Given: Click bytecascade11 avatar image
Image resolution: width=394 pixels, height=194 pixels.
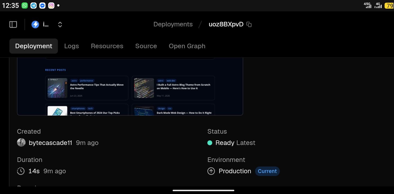Looking at the screenshot, I should coord(21,143).
